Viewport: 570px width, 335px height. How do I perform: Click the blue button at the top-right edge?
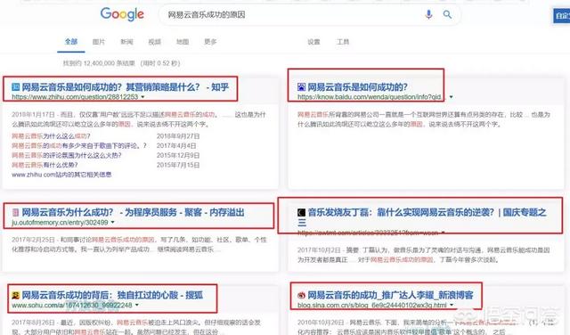coord(562,15)
